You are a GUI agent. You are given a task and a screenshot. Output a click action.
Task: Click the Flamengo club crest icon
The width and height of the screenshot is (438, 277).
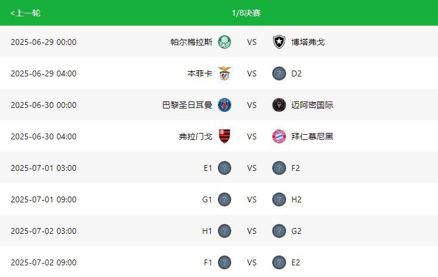224,136
